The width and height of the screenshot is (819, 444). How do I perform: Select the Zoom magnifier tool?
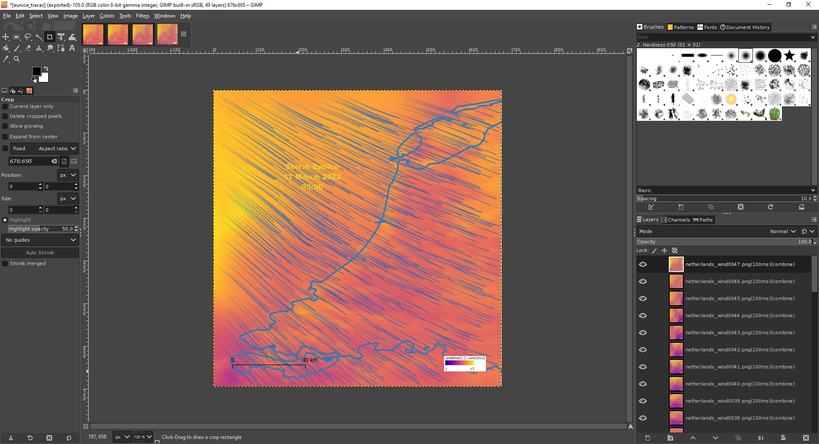click(17, 59)
